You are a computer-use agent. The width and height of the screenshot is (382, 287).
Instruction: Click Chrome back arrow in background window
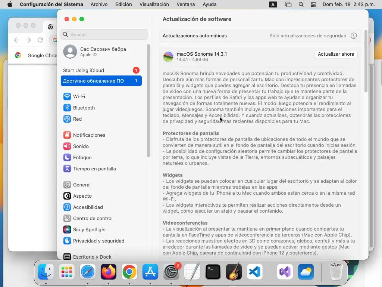(x=16, y=40)
